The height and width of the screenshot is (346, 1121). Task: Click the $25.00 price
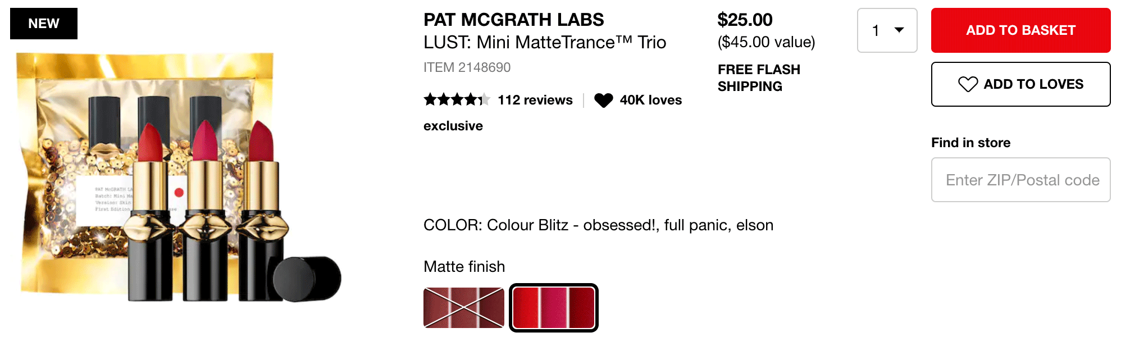click(745, 20)
